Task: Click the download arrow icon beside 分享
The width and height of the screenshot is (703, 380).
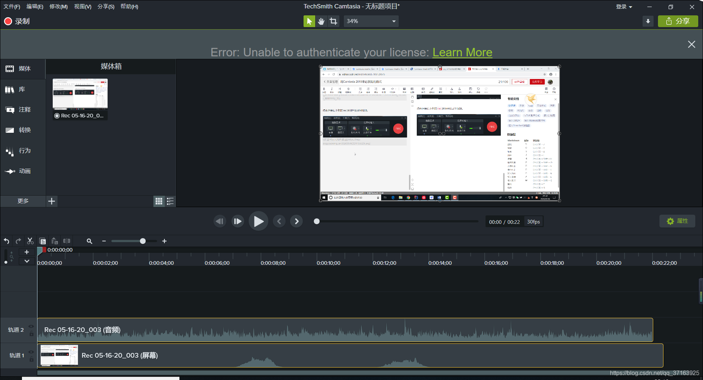Action: (648, 21)
